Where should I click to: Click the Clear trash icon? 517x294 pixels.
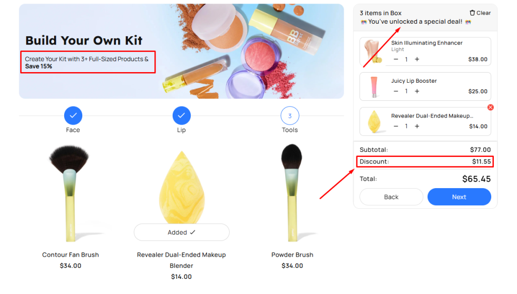(x=473, y=13)
